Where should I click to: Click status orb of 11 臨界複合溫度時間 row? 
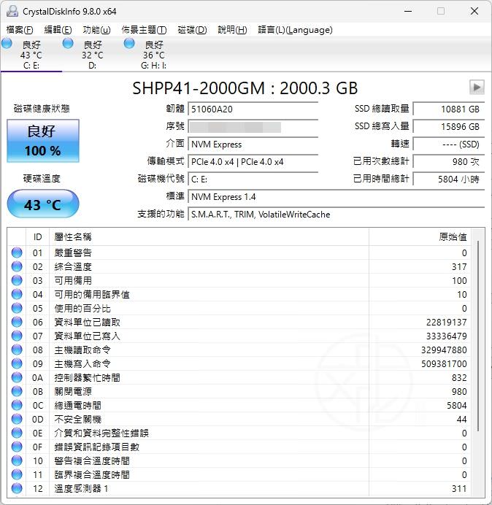pos(17,475)
